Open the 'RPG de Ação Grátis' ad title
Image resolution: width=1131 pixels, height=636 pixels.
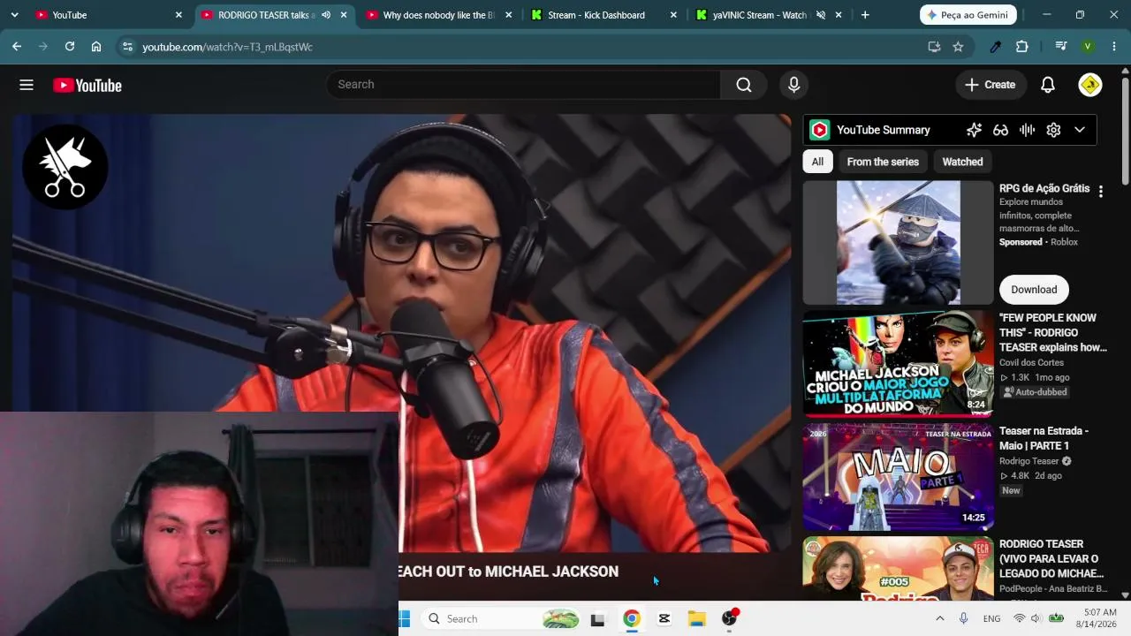(1044, 188)
